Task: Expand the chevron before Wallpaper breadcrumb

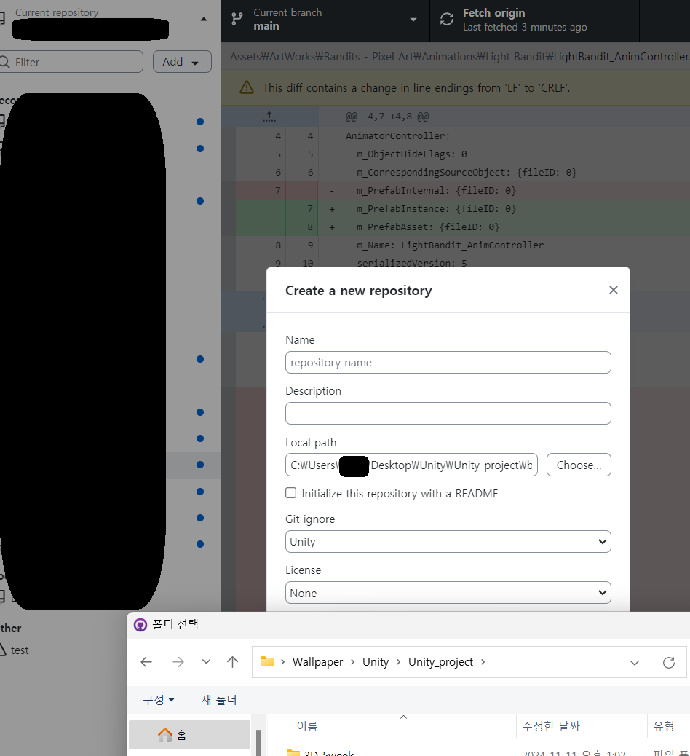Action: click(283, 662)
